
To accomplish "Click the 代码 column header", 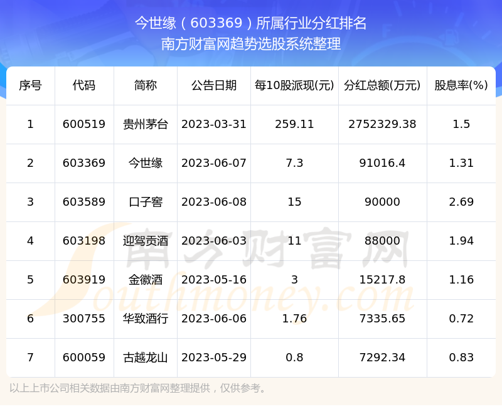I will (x=84, y=85).
